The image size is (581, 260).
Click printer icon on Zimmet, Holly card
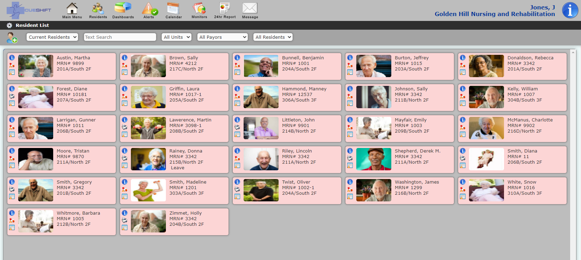pos(125,220)
